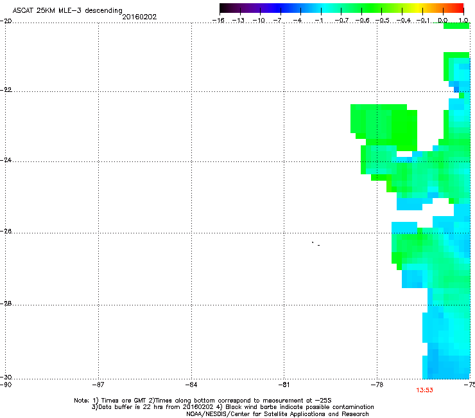Image resolution: width=475 pixels, height=418 pixels.
Task: Click the latitude label -30
Action: (6, 377)
